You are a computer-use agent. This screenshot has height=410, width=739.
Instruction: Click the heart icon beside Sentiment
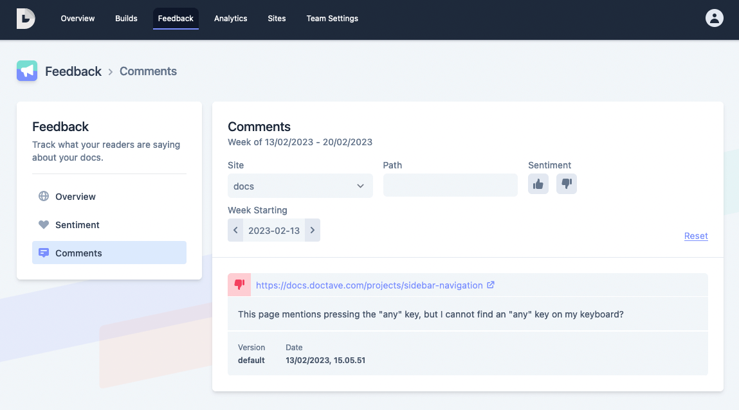tap(44, 224)
